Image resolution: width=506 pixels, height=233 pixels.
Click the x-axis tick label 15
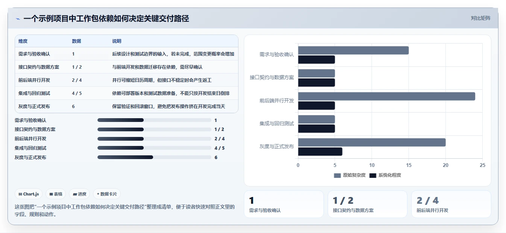(409, 165)
